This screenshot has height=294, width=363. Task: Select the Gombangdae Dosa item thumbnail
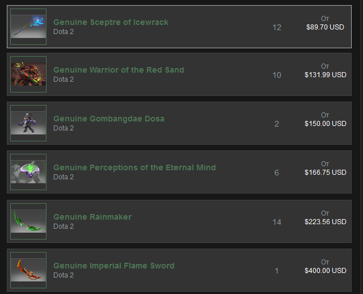point(28,123)
